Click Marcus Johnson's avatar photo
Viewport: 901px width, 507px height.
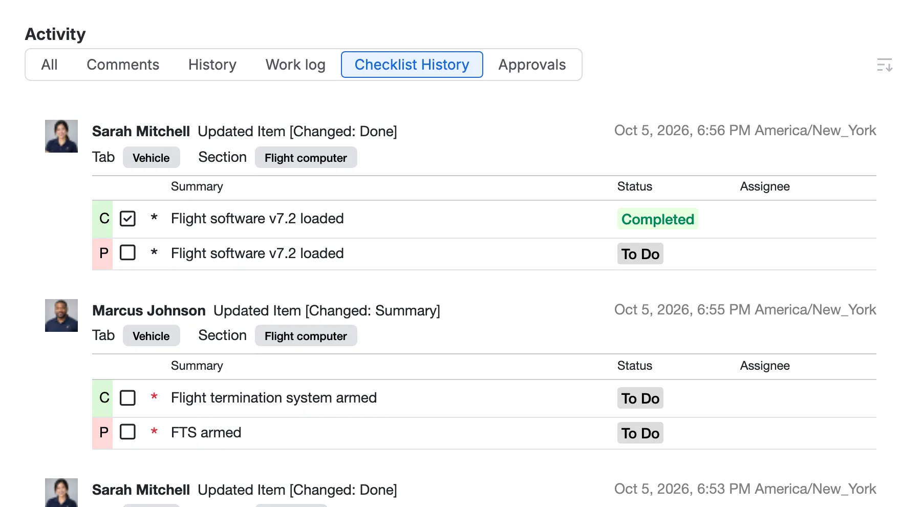(x=61, y=315)
